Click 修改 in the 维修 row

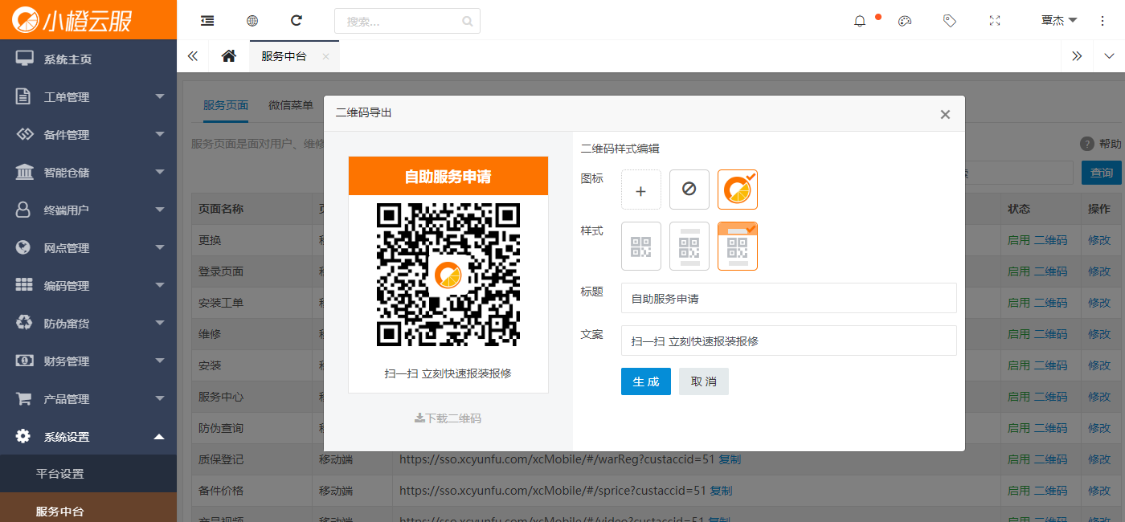click(x=1099, y=334)
